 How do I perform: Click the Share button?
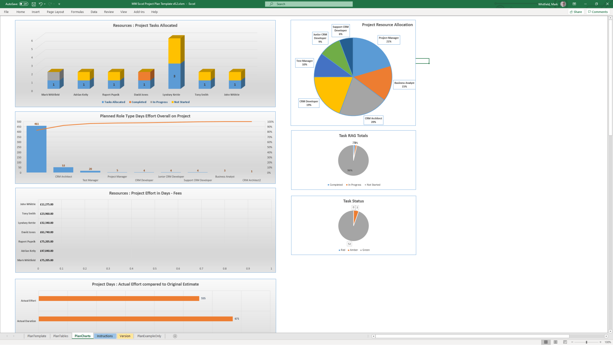click(576, 12)
